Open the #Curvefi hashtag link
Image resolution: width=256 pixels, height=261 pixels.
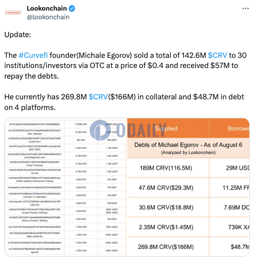click(x=33, y=55)
